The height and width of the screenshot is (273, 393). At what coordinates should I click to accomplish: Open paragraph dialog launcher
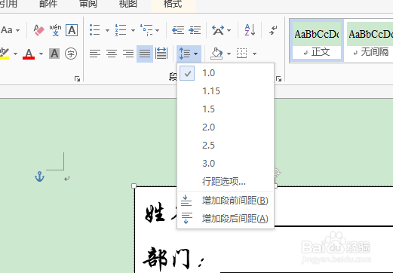[x=278, y=79]
